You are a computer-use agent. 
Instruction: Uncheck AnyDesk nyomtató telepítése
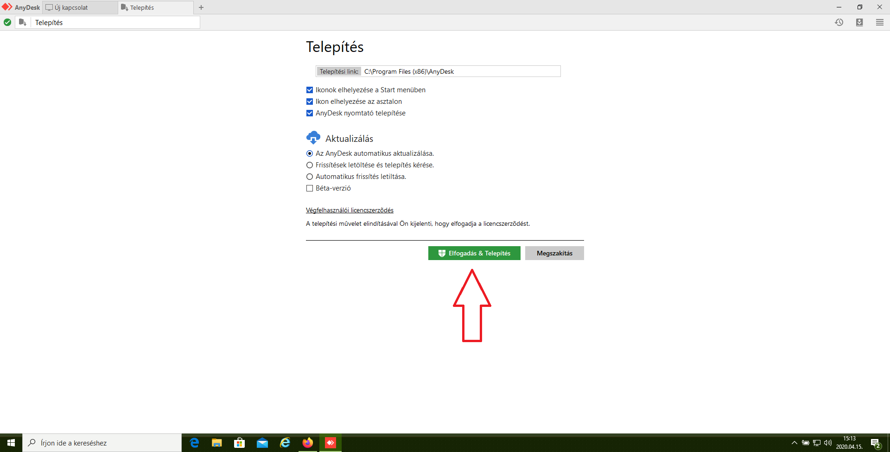point(310,113)
